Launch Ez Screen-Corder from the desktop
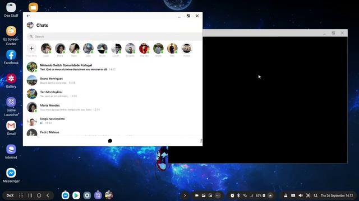This screenshot has height=201, width=359. [x=11, y=36]
